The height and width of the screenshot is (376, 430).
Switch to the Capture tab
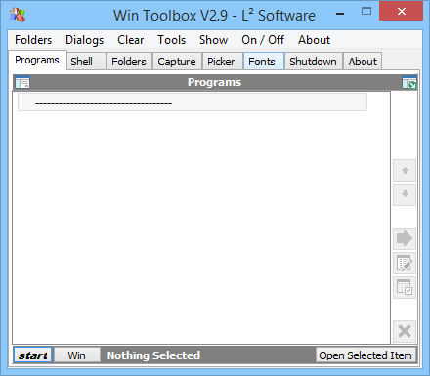[x=177, y=62]
